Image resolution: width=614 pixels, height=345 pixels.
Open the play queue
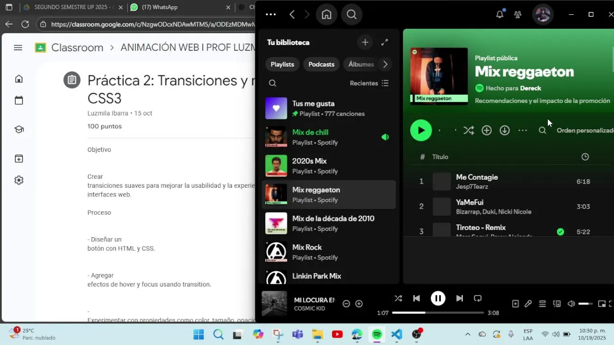pyautogui.click(x=542, y=304)
